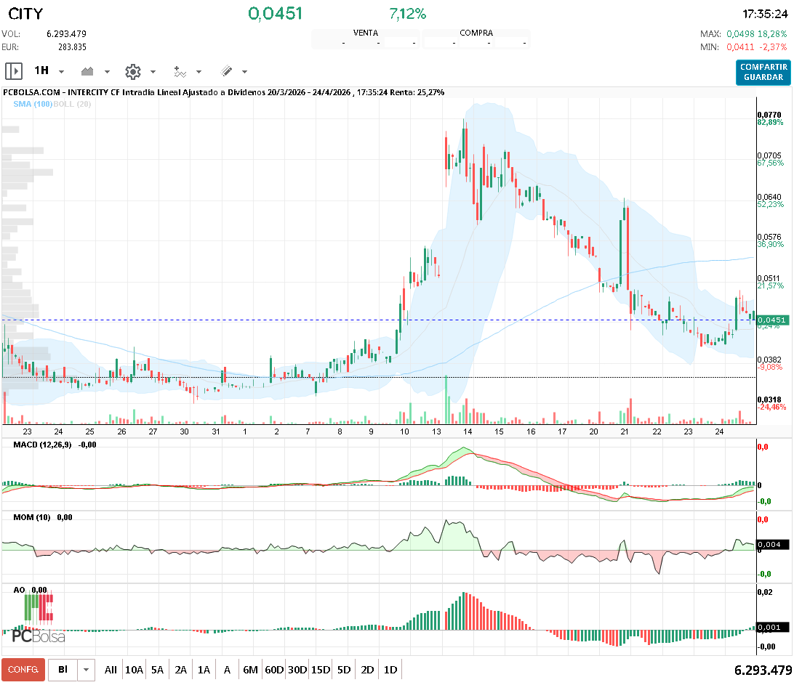
Task: Click the add indicators icon
Action: (180, 71)
